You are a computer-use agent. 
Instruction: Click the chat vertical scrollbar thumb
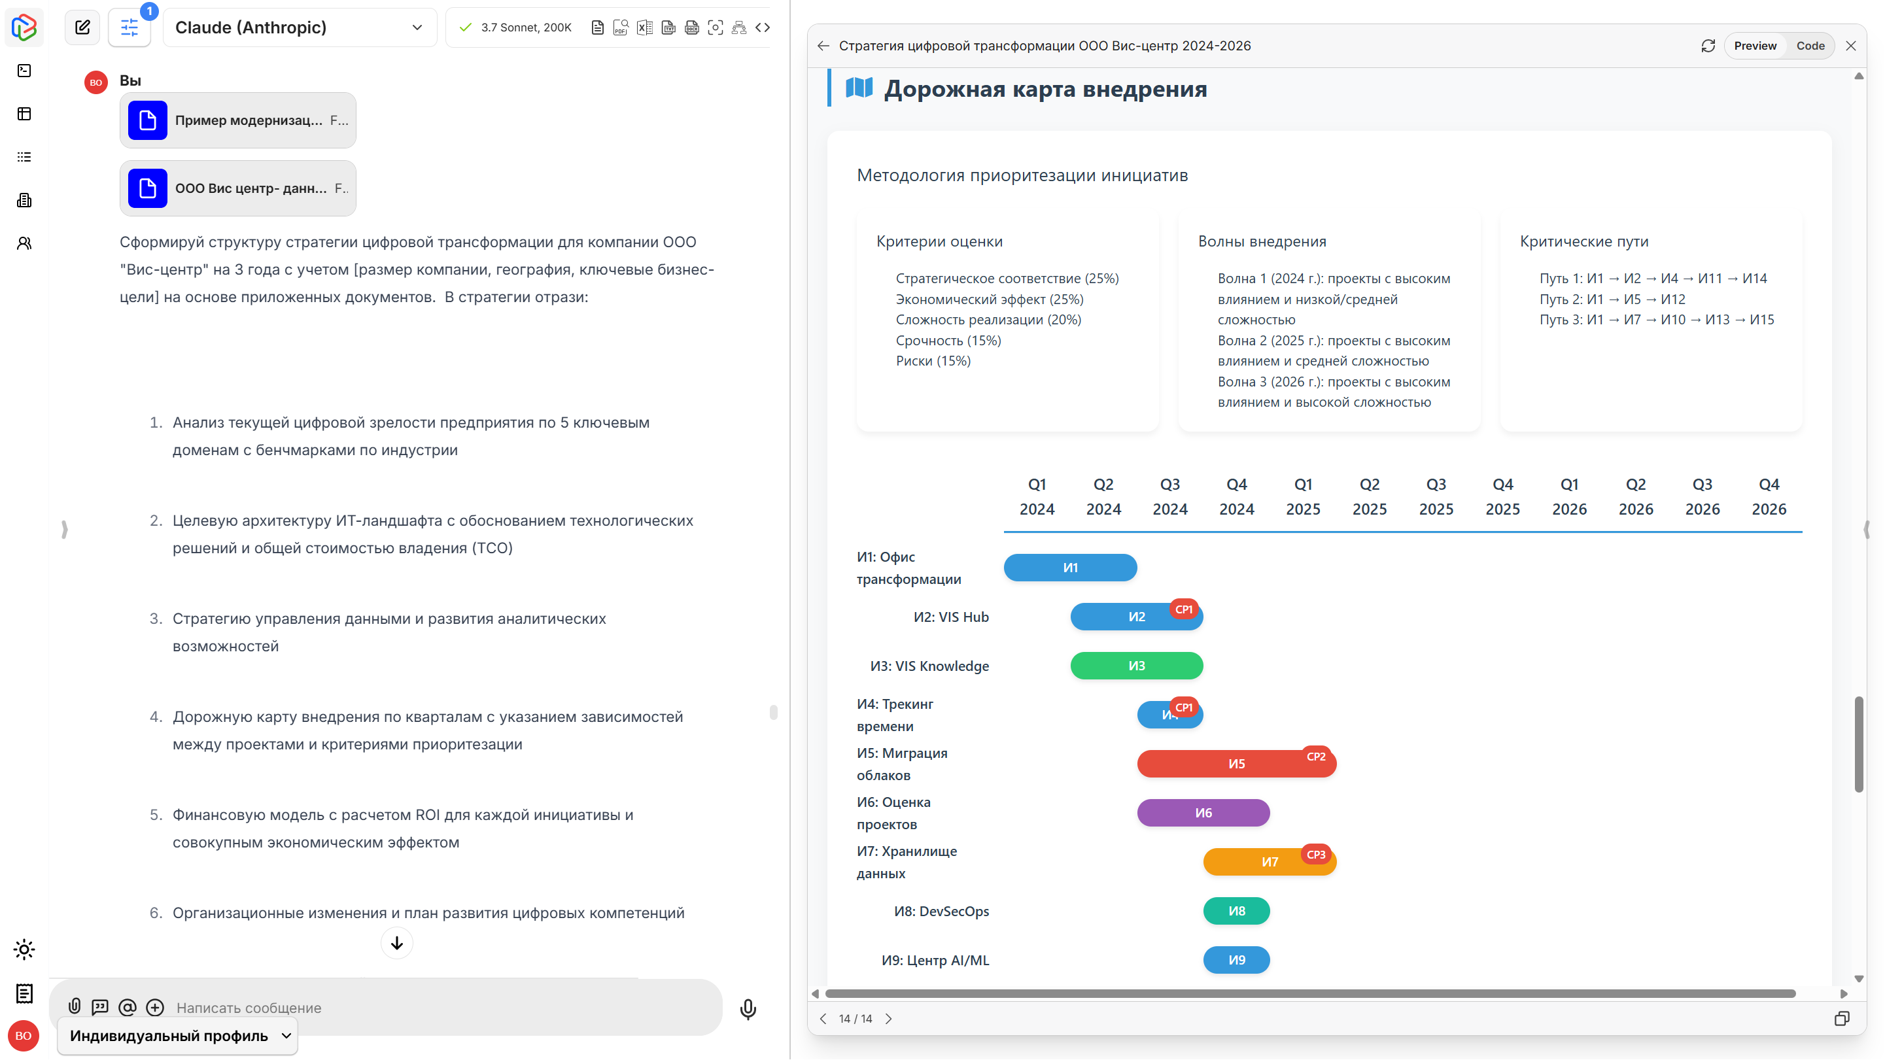(x=774, y=713)
